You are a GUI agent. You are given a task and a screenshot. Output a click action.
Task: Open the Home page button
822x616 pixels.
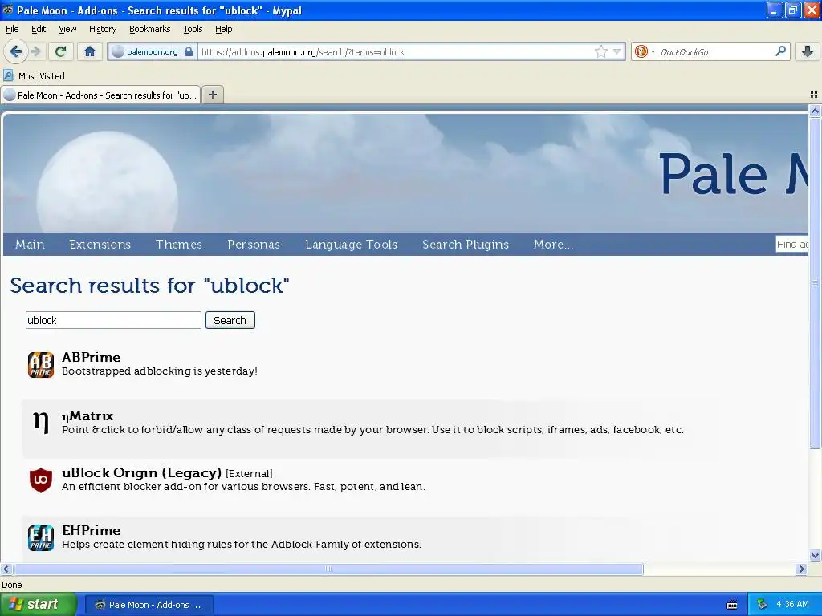coord(90,51)
